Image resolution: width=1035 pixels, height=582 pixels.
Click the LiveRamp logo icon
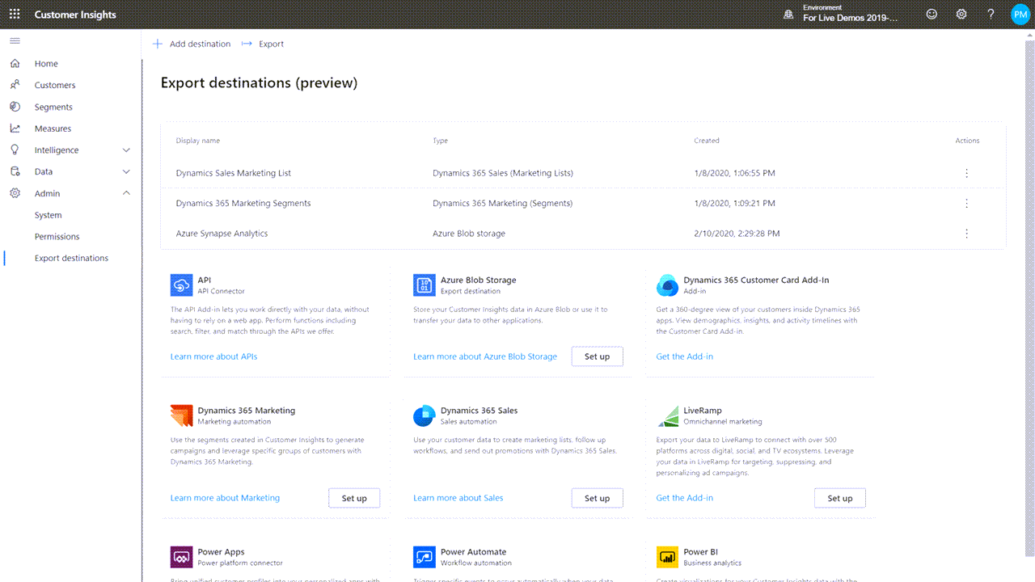coord(667,415)
